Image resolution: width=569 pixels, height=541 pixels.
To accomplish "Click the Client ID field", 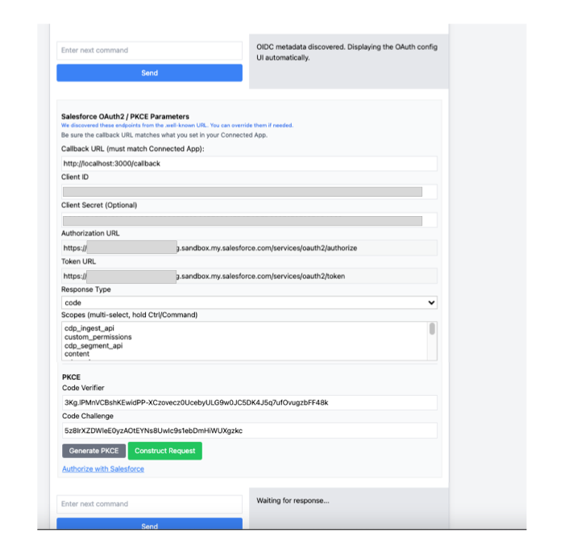I will pyautogui.click(x=249, y=192).
